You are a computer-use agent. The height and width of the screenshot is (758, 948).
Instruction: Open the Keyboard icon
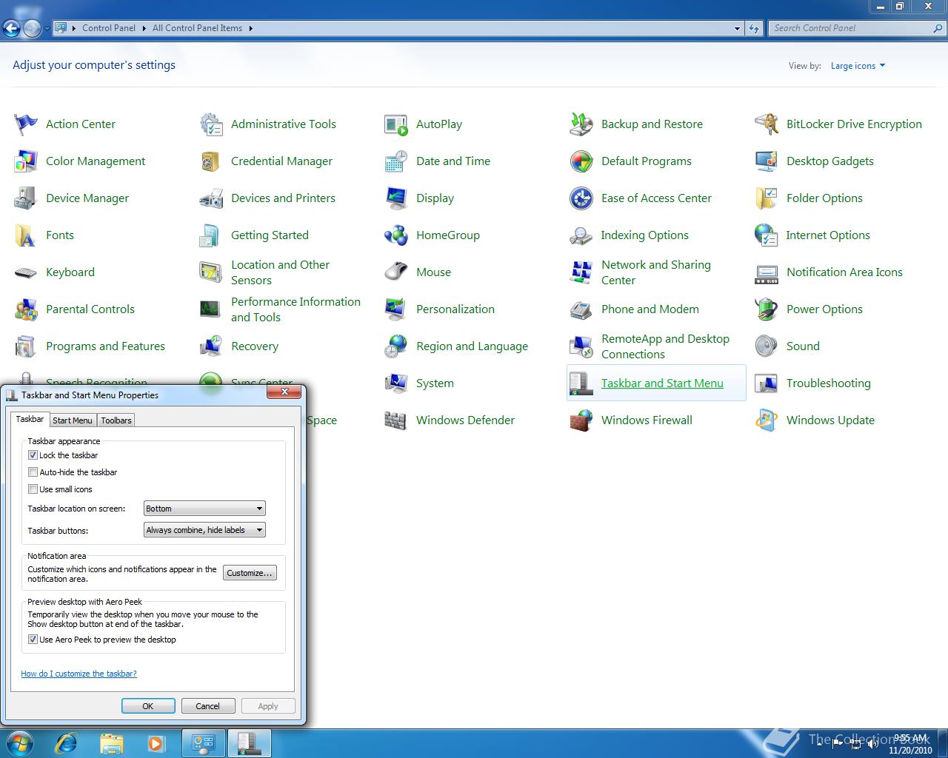26,272
